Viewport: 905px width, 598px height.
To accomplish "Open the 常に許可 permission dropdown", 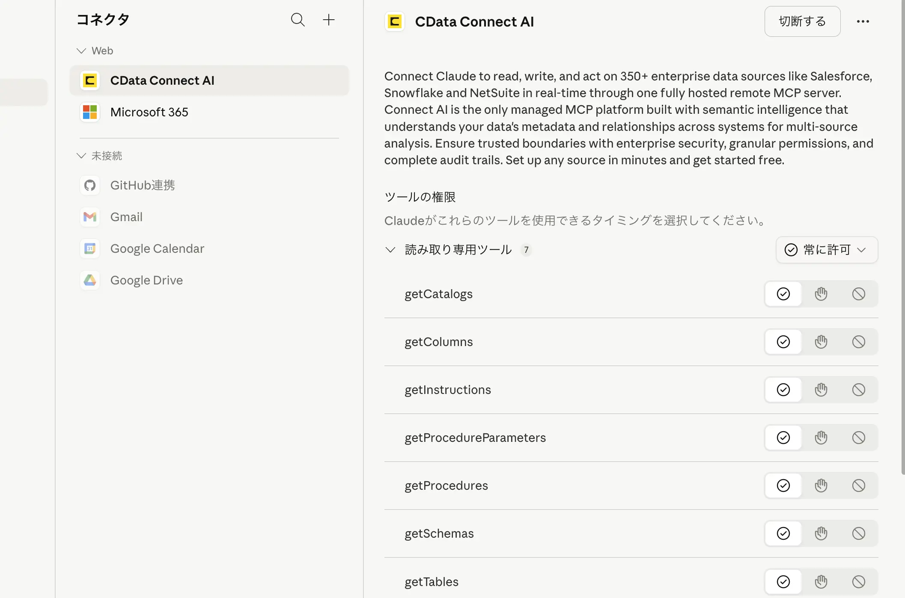I will point(827,250).
